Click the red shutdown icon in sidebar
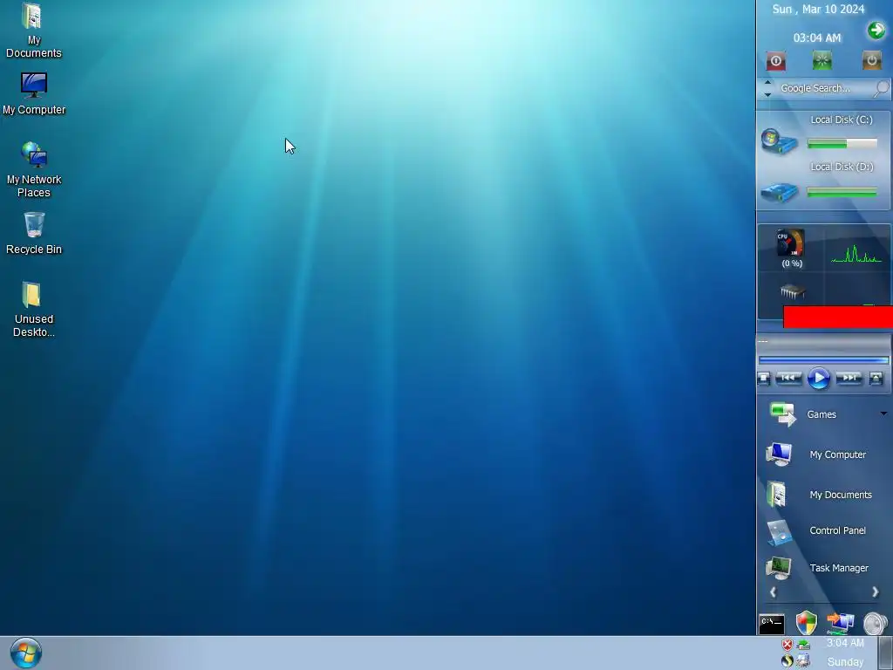This screenshot has width=893, height=670. [775, 61]
